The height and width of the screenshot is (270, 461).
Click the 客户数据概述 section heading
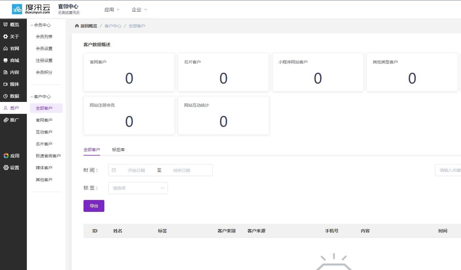tap(97, 45)
